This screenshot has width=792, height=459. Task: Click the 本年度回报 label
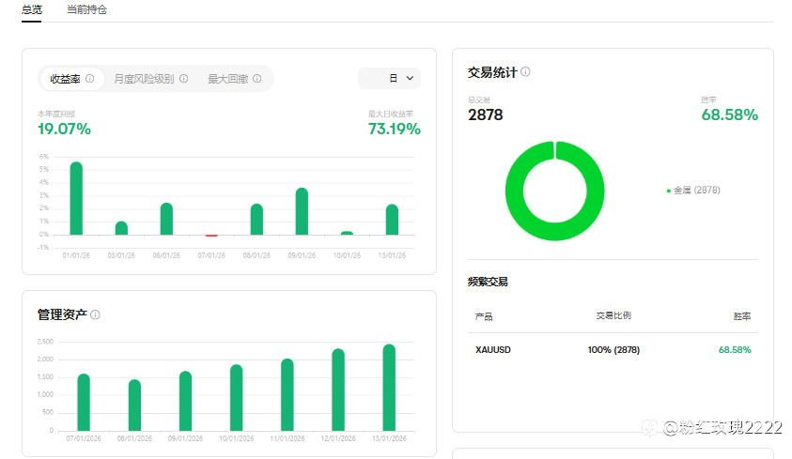pos(56,114)
